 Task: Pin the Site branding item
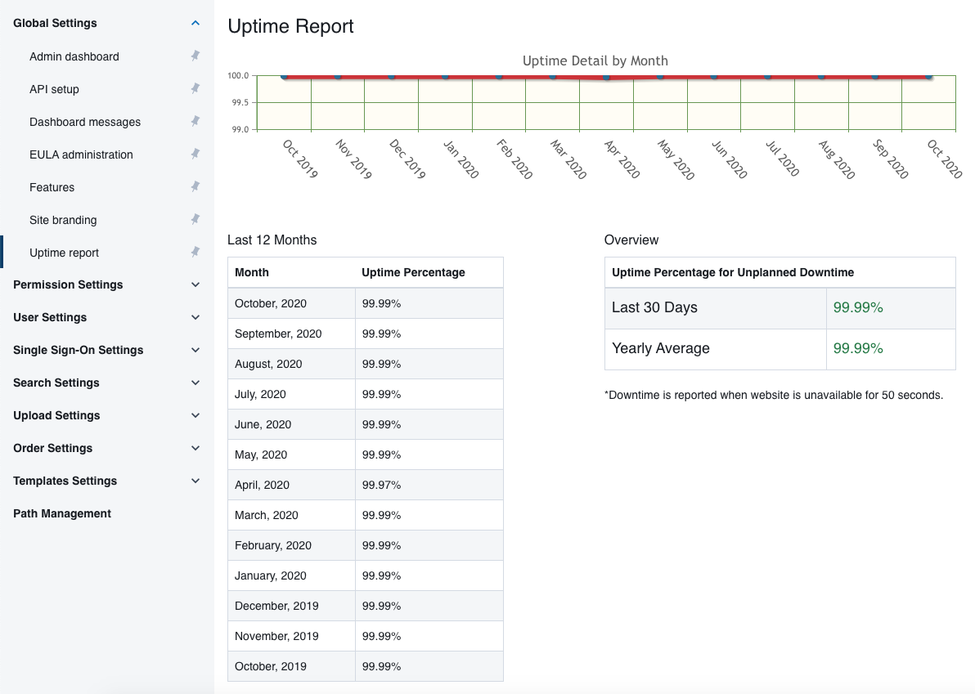pyautogui.click(x=195, y=219)
